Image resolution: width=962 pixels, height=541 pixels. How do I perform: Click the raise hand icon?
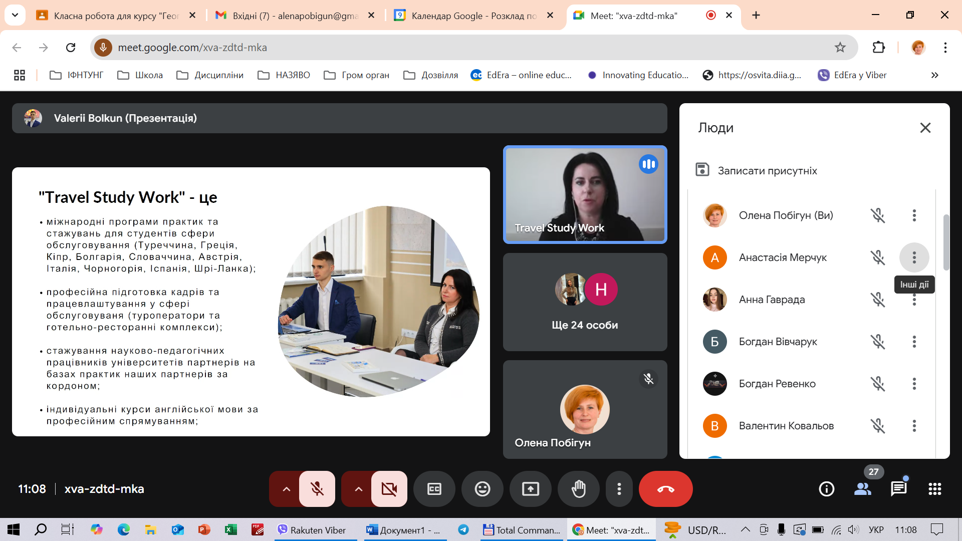[578, 489]
